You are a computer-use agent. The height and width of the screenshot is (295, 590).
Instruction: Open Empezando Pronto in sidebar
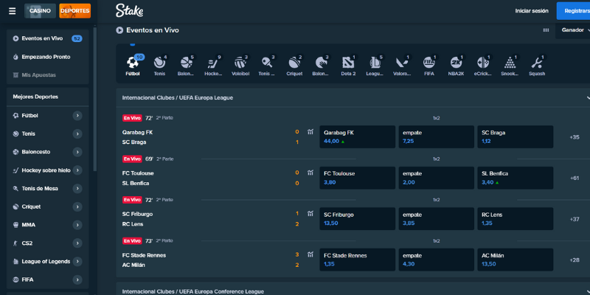pos(48,57)
